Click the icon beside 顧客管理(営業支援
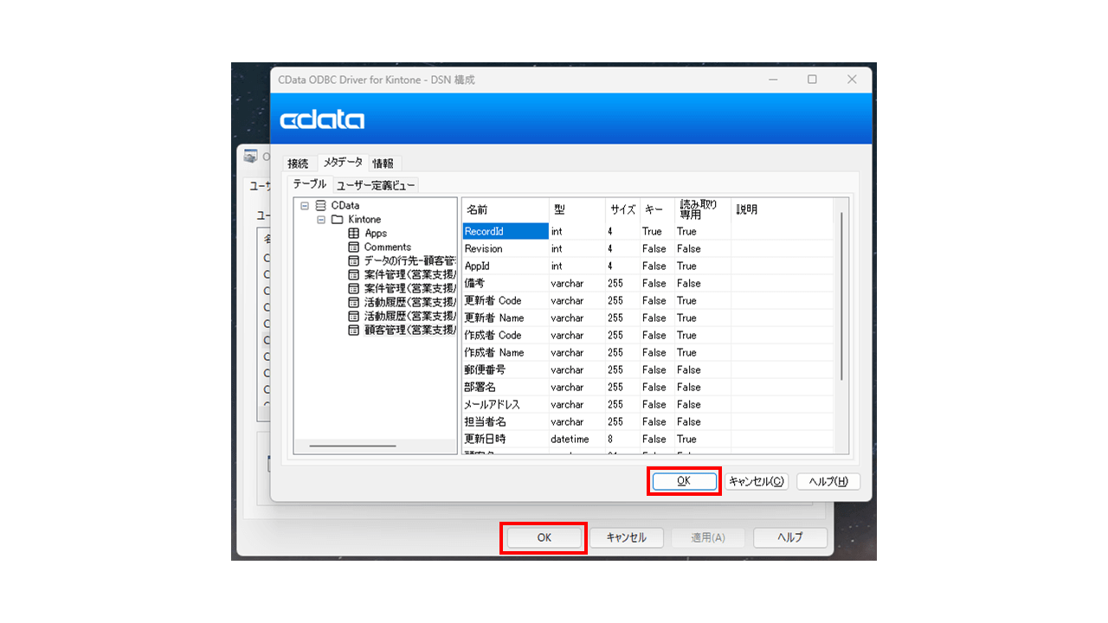Screen dimensions: 1108x623 pos(353,331)
